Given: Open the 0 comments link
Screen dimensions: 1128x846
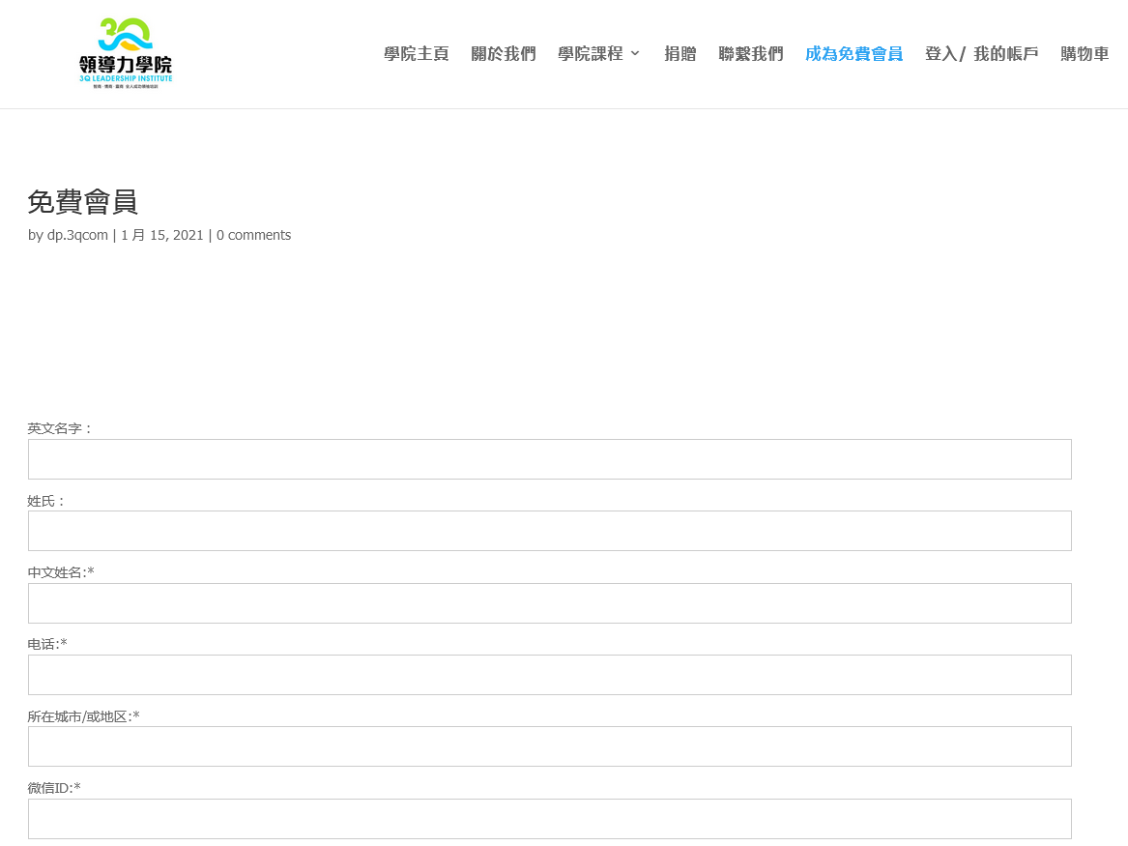Looking at the screenshot, I should (x=254, y=235).
